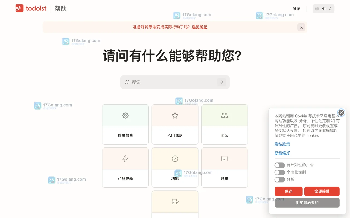Open the 产品更新 category label
The width and height of the screenshot is (350, 218).
point(125,178)
